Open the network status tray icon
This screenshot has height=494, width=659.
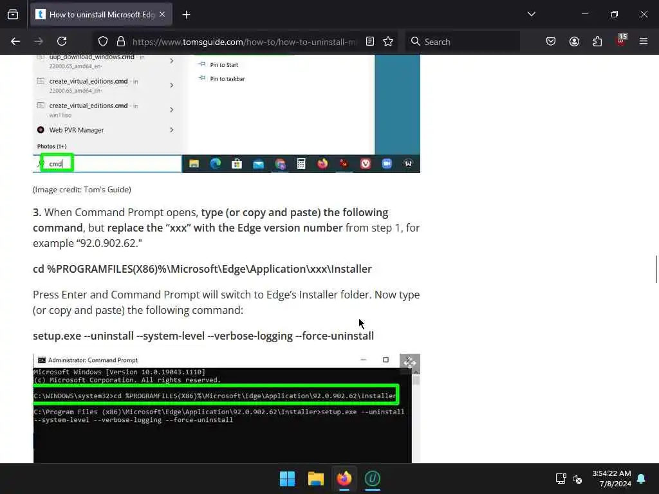[x=561, y=479]
